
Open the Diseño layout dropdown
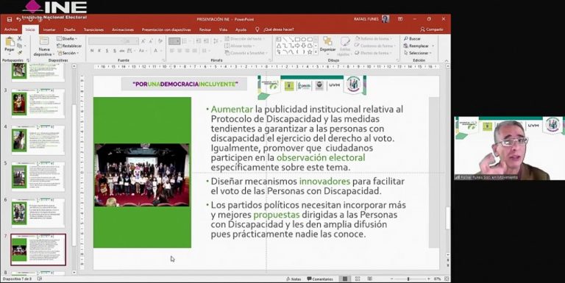68,38
